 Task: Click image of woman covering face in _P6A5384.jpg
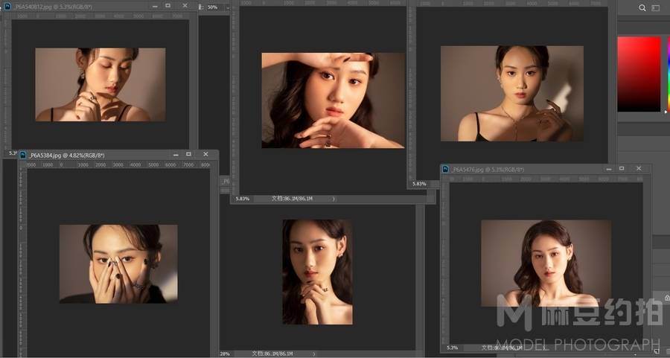click(x=118, y=264)
